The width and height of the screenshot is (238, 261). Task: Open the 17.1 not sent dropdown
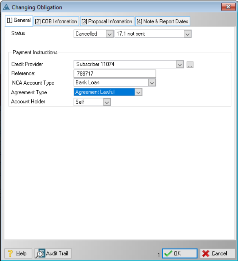(x=187, y=34)
